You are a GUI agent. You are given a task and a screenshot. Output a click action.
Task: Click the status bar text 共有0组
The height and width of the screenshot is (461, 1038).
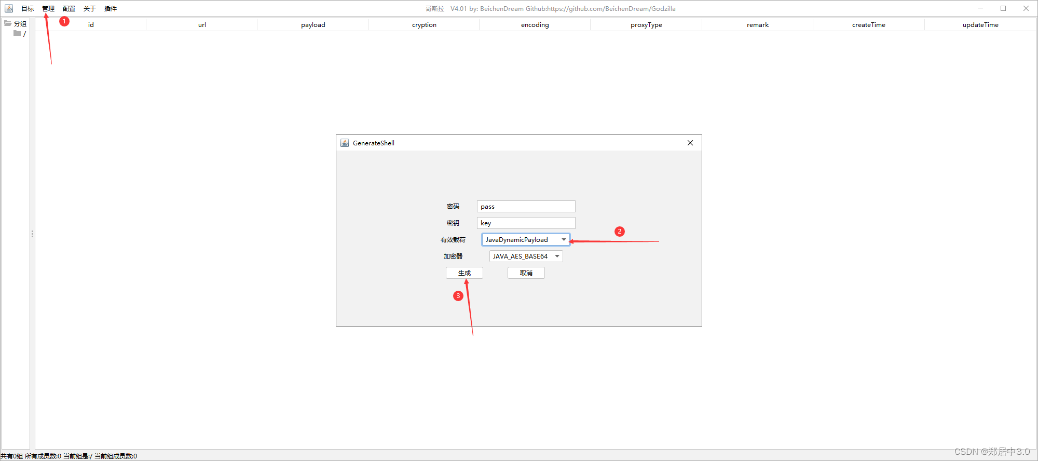11,456
